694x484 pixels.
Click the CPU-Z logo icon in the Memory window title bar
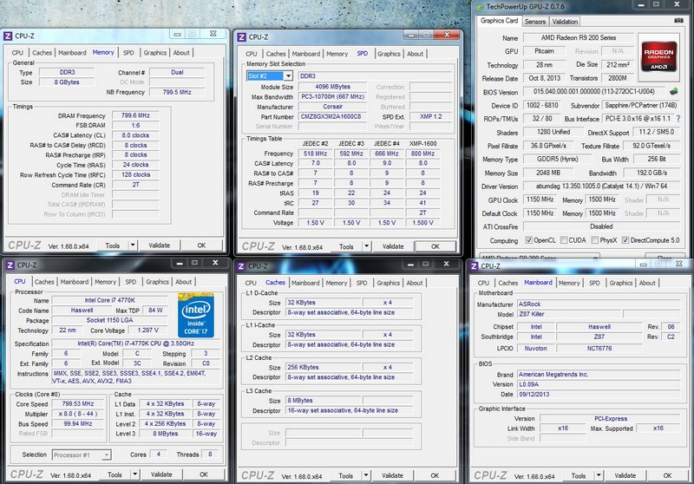pyautogui.click(x=8, y=36)
